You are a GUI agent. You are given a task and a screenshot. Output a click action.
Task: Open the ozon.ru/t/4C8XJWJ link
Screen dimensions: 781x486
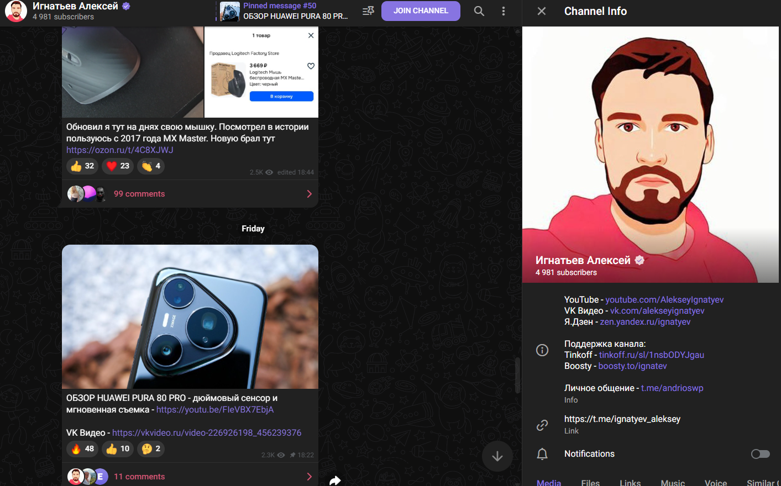[120, 150]
